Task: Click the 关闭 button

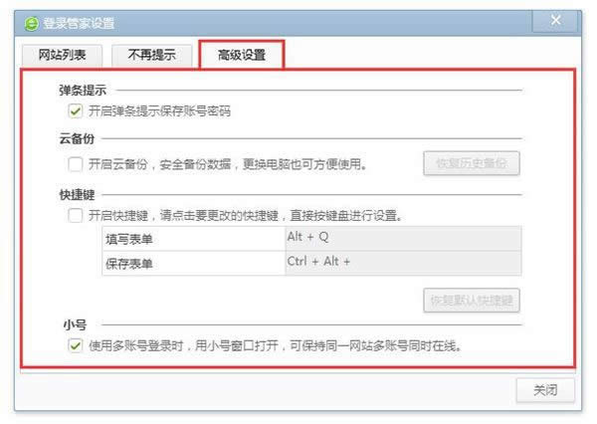Action: coord(545,390)
